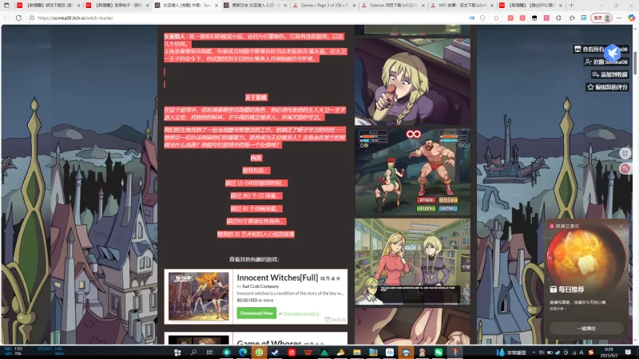Screen dimensions: 639x359
Task: Open the tab actions menu icon
Action: pyautogui.click(x=6, y=6)
